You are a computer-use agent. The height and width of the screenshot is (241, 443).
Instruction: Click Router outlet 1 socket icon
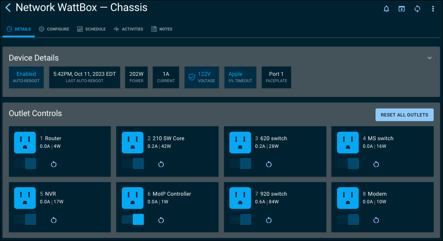click(25, 142)
